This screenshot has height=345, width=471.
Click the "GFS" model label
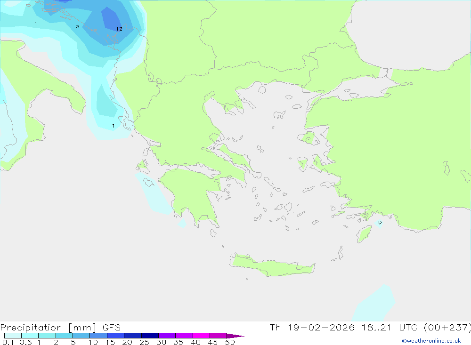pos(112,328)
